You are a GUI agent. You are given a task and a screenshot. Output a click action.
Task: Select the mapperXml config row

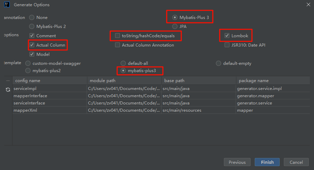click(x=161, y=110)
